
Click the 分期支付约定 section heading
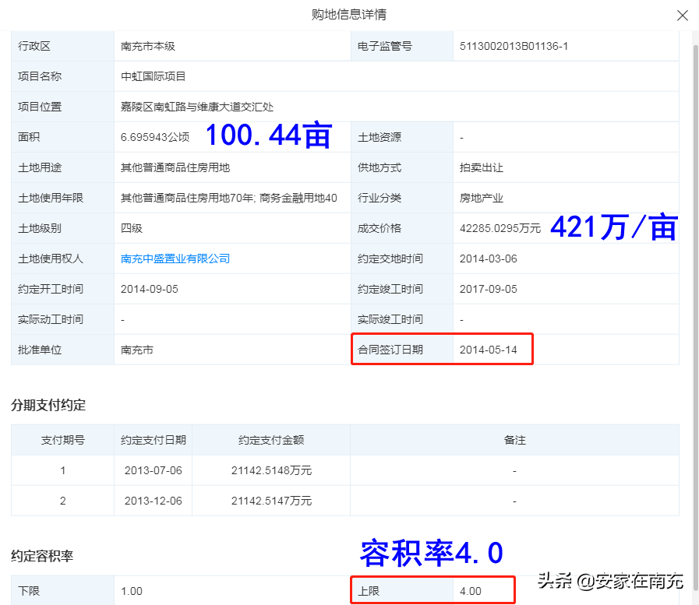tap(48, 405)
